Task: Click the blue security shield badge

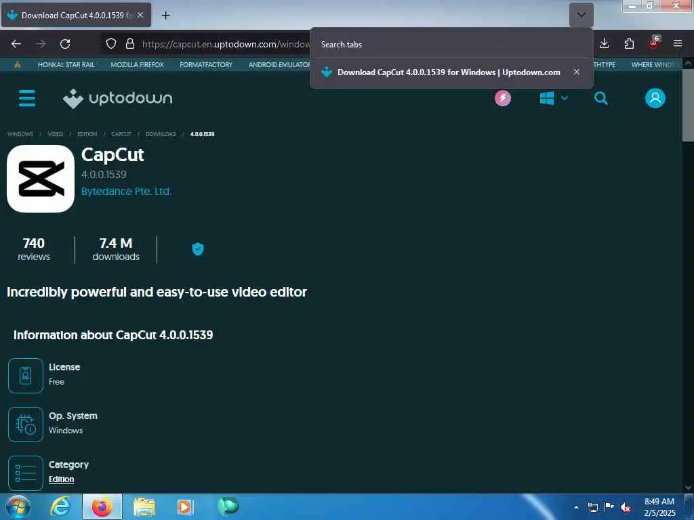Action: point(198,249)
